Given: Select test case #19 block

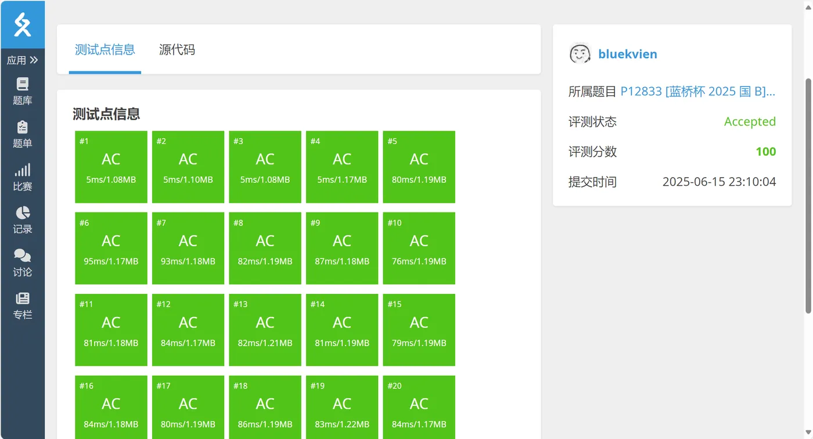Looking at the screenshot, I should (x=342, y=407).
